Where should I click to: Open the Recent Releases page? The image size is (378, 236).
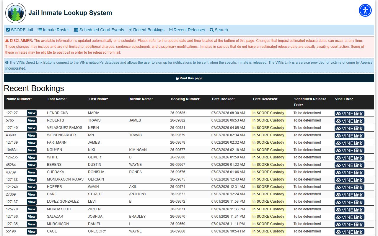[x=187, y=30]
